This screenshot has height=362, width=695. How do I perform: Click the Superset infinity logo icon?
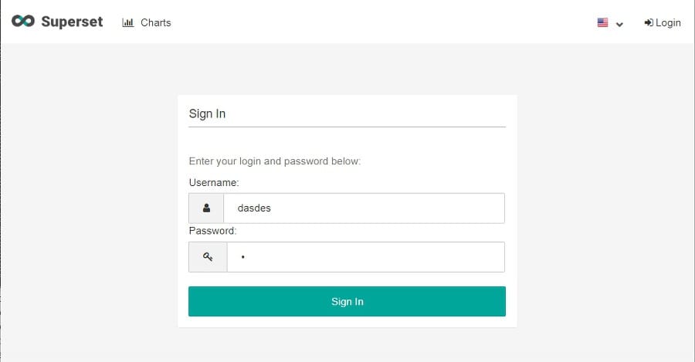tap(23, 22)
